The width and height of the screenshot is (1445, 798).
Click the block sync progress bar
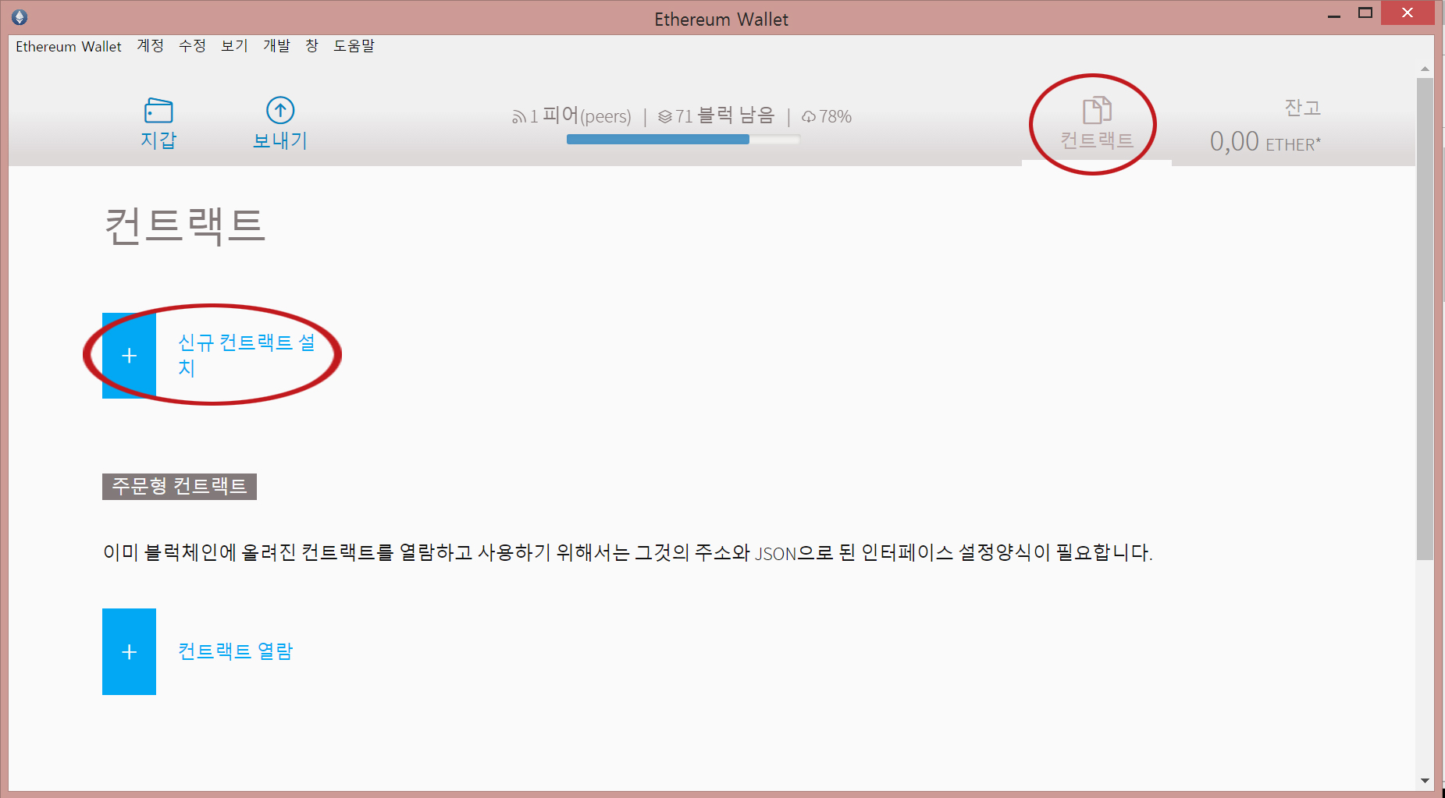click(682, 139)
